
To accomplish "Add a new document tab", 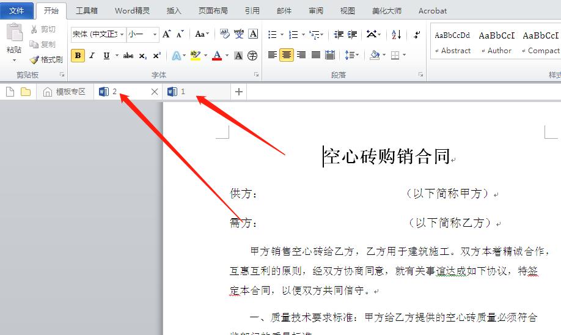I will click(239, 92).
